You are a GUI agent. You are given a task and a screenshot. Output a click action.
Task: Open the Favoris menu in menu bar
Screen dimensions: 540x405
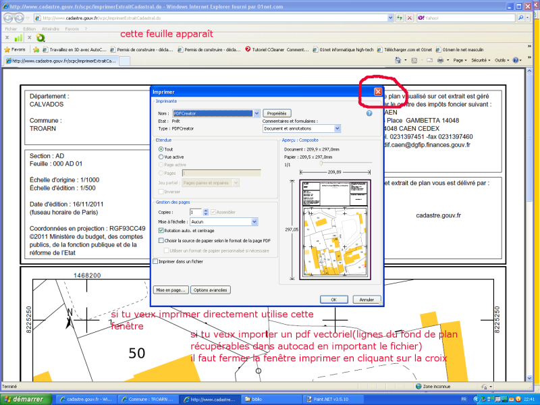click(72, 29)
